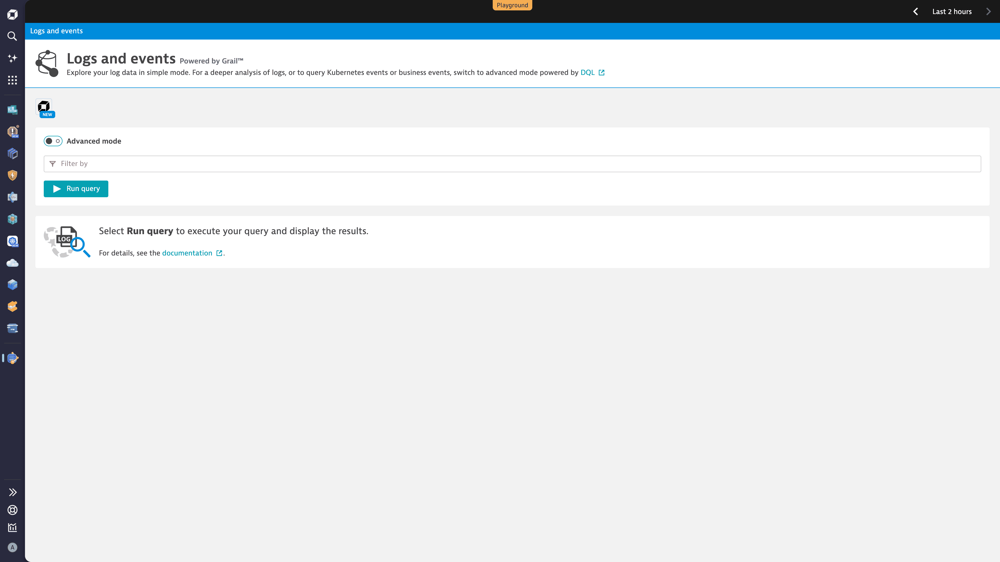Open the Problems app marked NEW

[x=12, y=131]
